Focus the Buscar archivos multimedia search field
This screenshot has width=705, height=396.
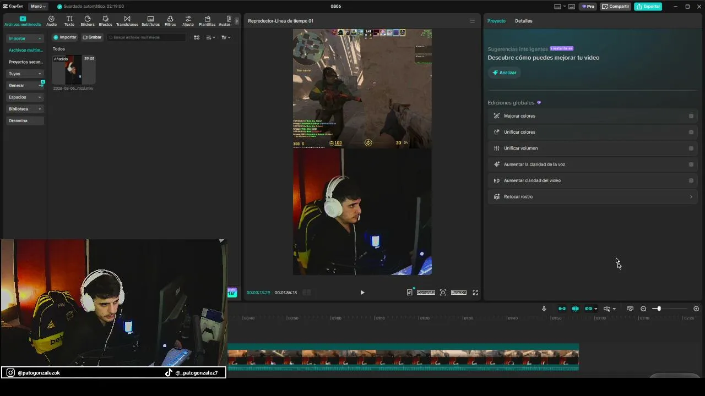(x=147, y=37)
